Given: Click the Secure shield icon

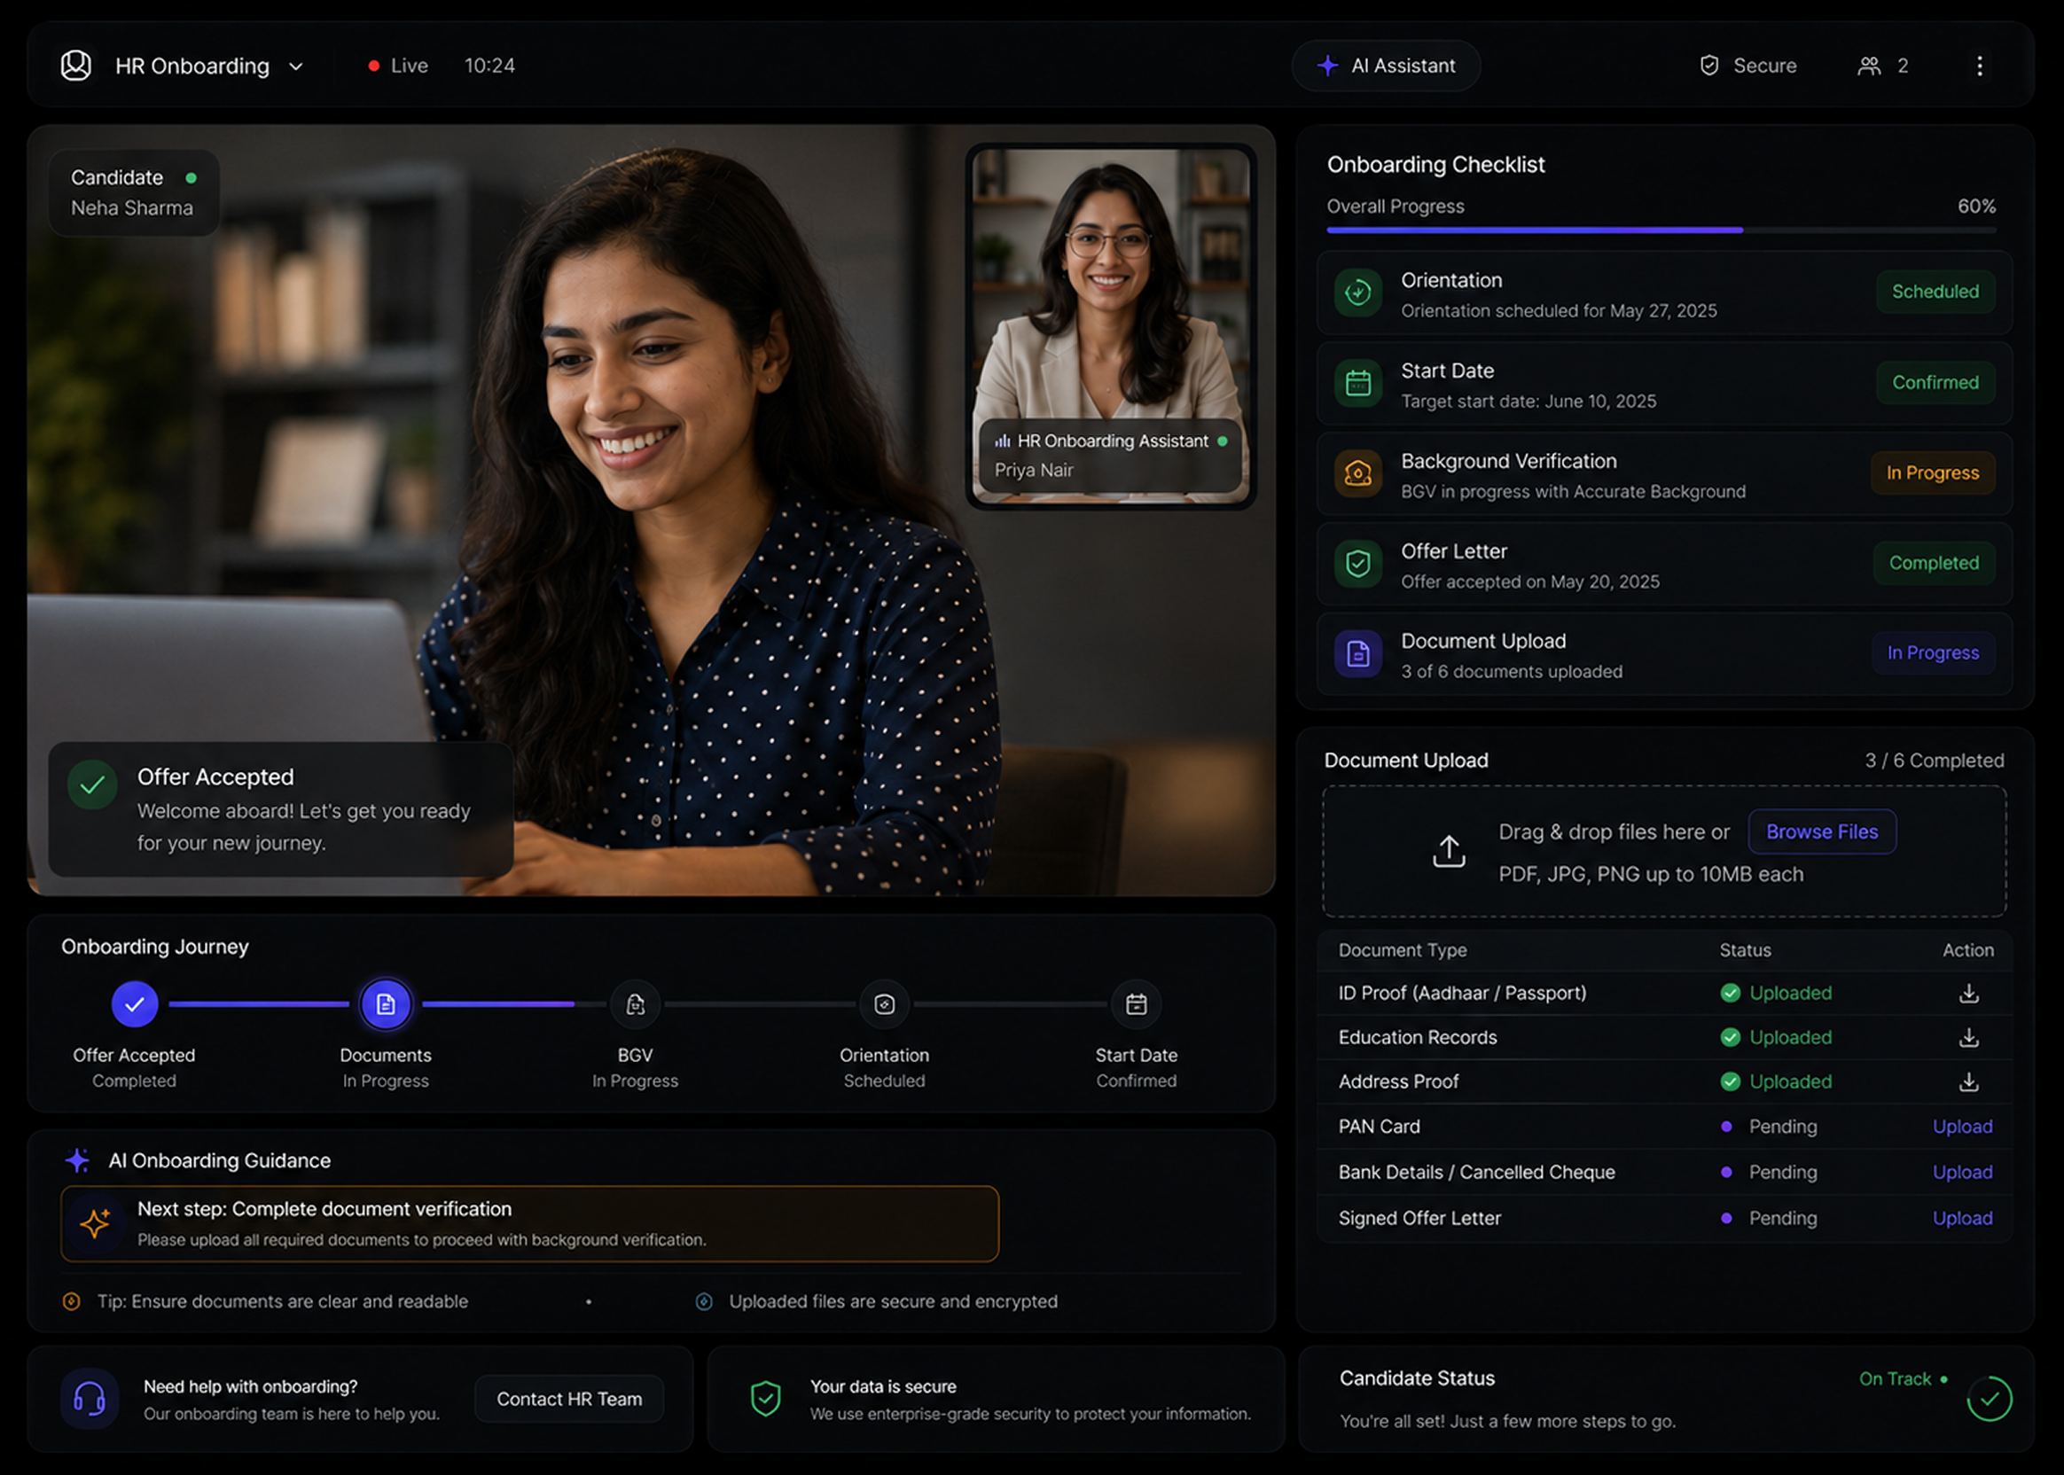Looking at the screenshot, I should [x=1708, y=66].
